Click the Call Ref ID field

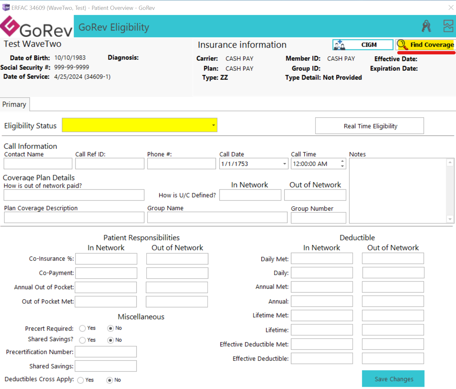tap(110, 164)
